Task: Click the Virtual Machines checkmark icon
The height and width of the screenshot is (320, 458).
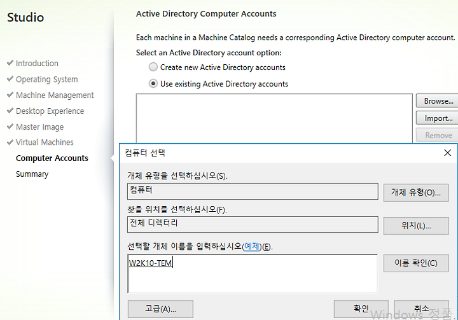Action: tap(10, 142)
